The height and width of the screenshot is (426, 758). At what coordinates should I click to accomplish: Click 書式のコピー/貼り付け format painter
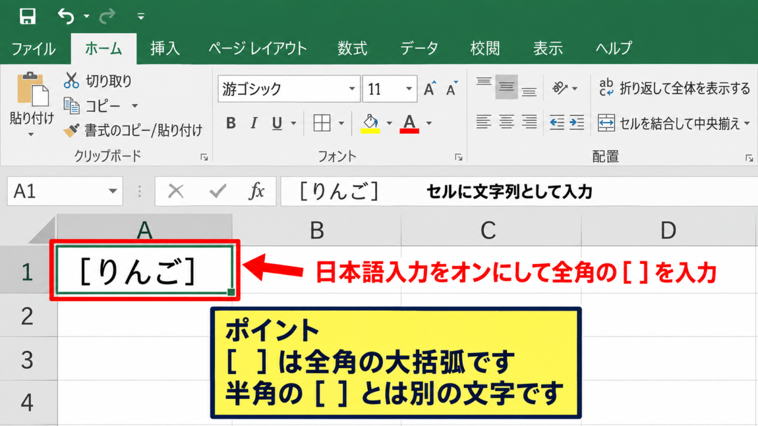[x=133, y=130]
